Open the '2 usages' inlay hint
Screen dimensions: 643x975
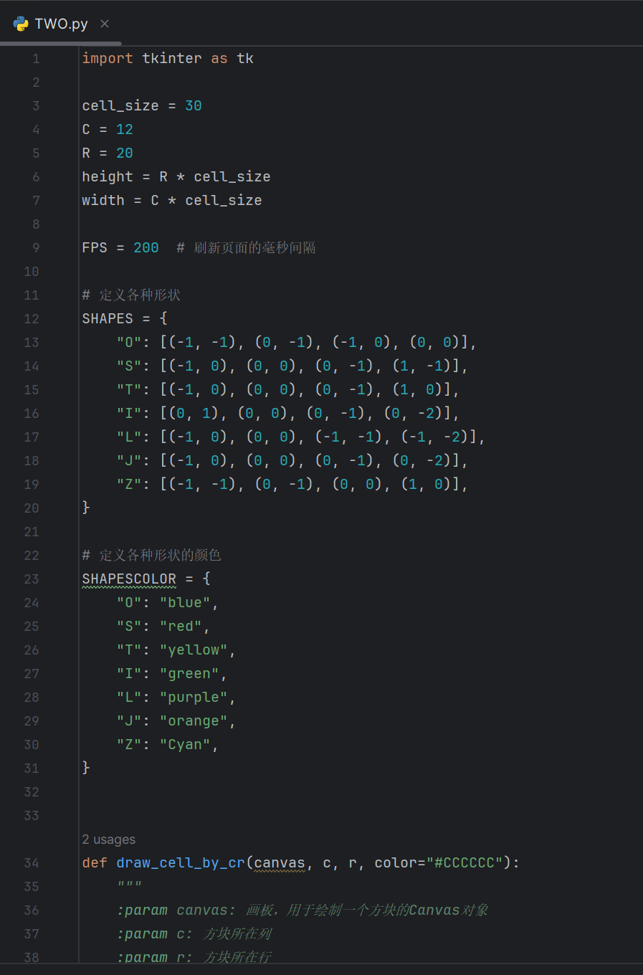108,840
